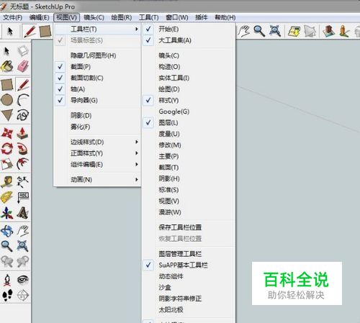360x323 pixels.
Task: Select the Offset tool
Action: pos(23,164)
